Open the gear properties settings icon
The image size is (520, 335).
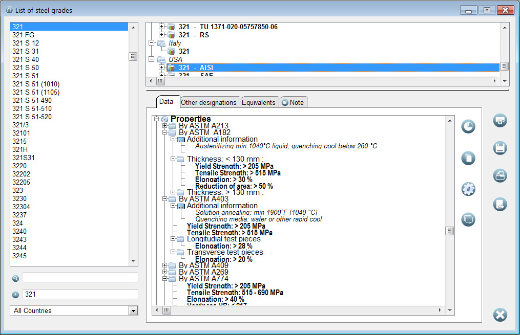click(x=468, y=189)
